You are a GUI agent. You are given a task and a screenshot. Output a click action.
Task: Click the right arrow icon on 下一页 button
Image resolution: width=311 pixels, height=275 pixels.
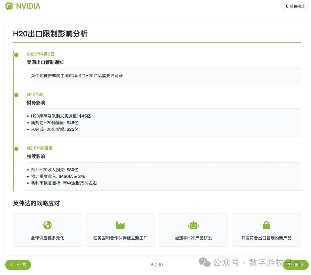[302, 265]
